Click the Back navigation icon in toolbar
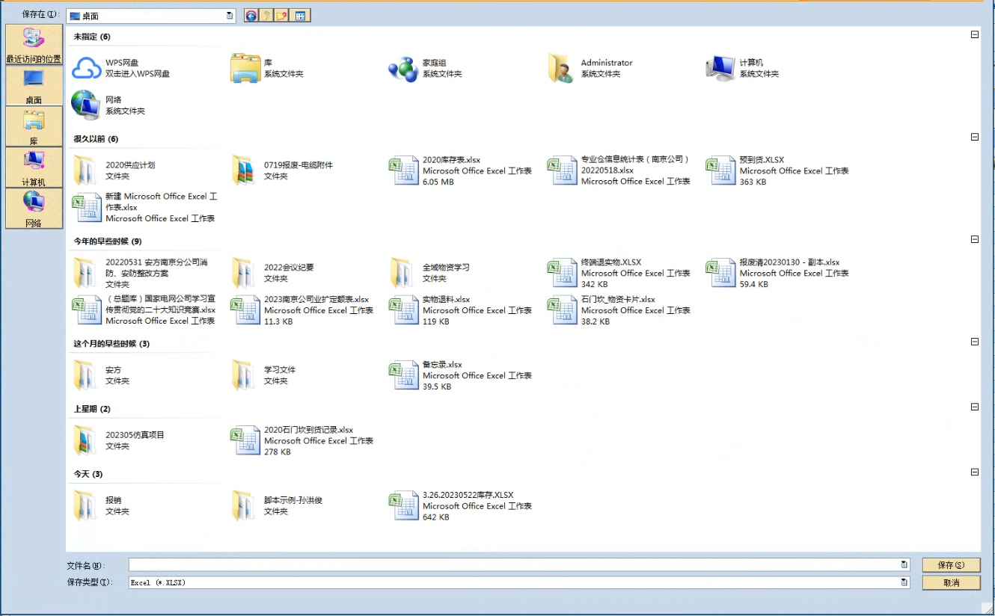The image size is (995, 616). pos(251,16)
